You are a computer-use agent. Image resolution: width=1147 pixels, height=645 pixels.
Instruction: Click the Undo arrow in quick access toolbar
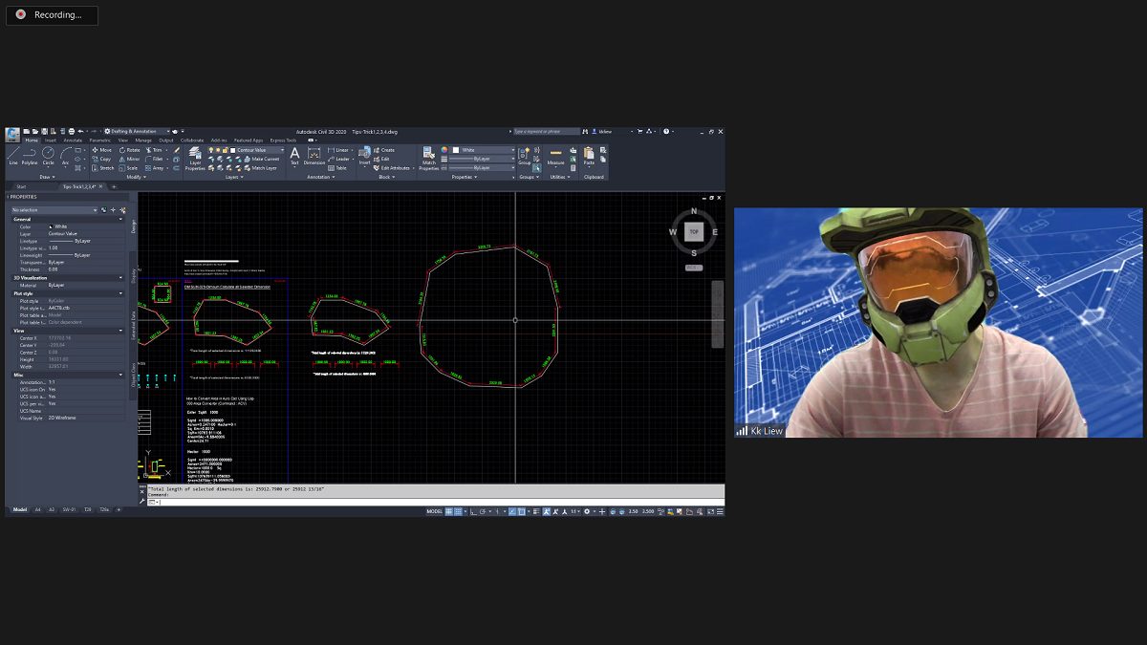pos(81,131)
